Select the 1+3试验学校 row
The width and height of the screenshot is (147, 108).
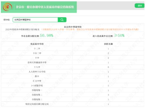(x=73, y=86)
